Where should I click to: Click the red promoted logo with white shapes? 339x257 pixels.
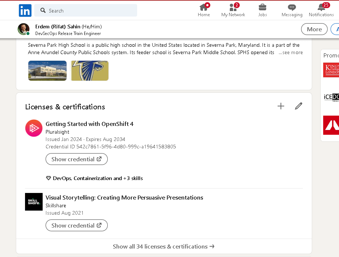point(331,125)
